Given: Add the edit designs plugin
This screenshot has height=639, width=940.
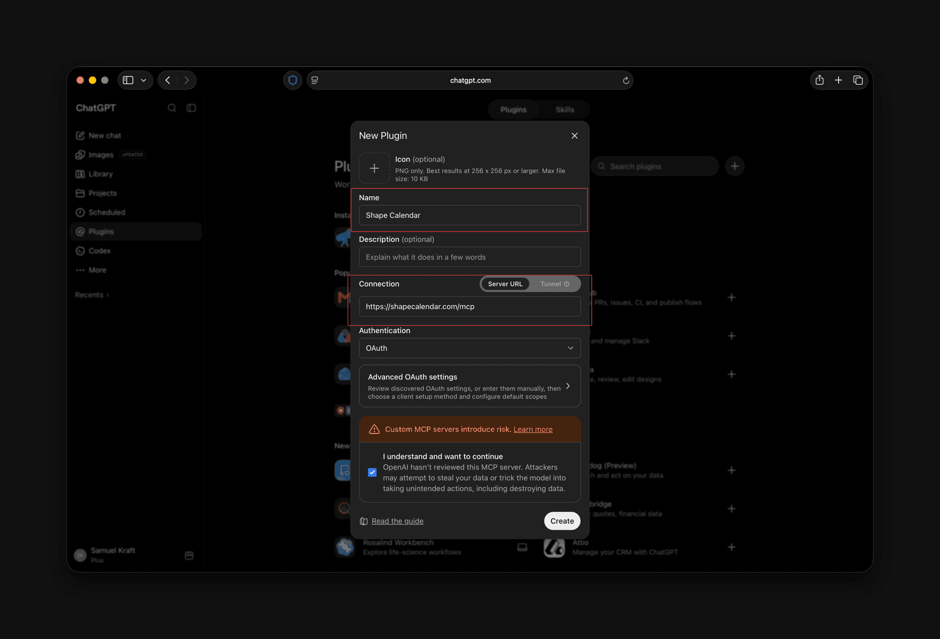Looking at the screenshot, I should pyautogui.click(x=731, y=374).
